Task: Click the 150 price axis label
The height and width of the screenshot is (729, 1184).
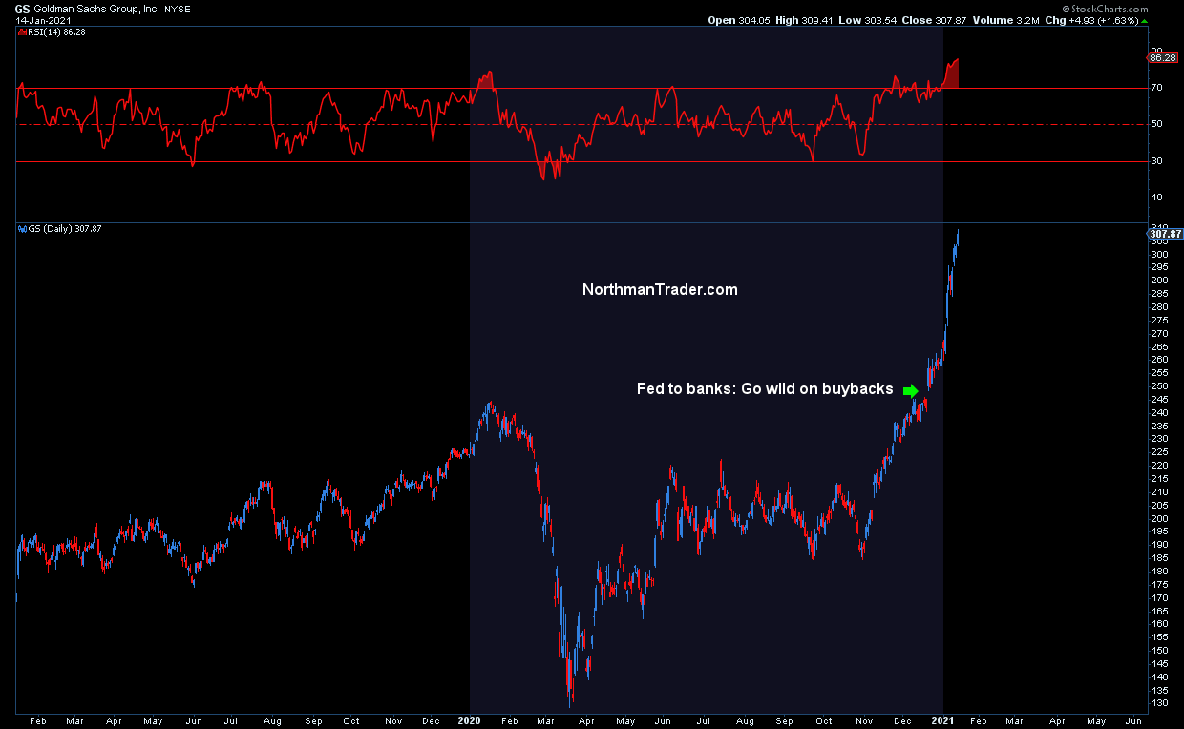Action: [x=1158, y=650]
